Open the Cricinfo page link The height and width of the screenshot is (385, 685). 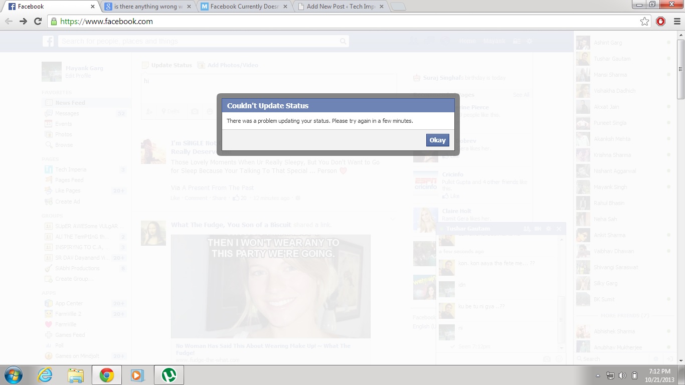(453, 174)
